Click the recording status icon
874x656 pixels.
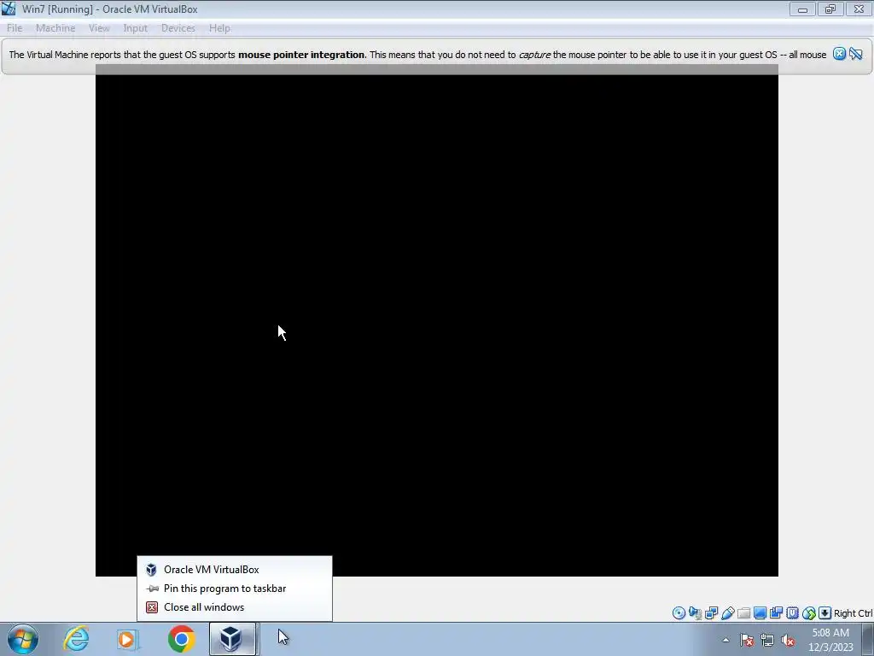[776, 613]
